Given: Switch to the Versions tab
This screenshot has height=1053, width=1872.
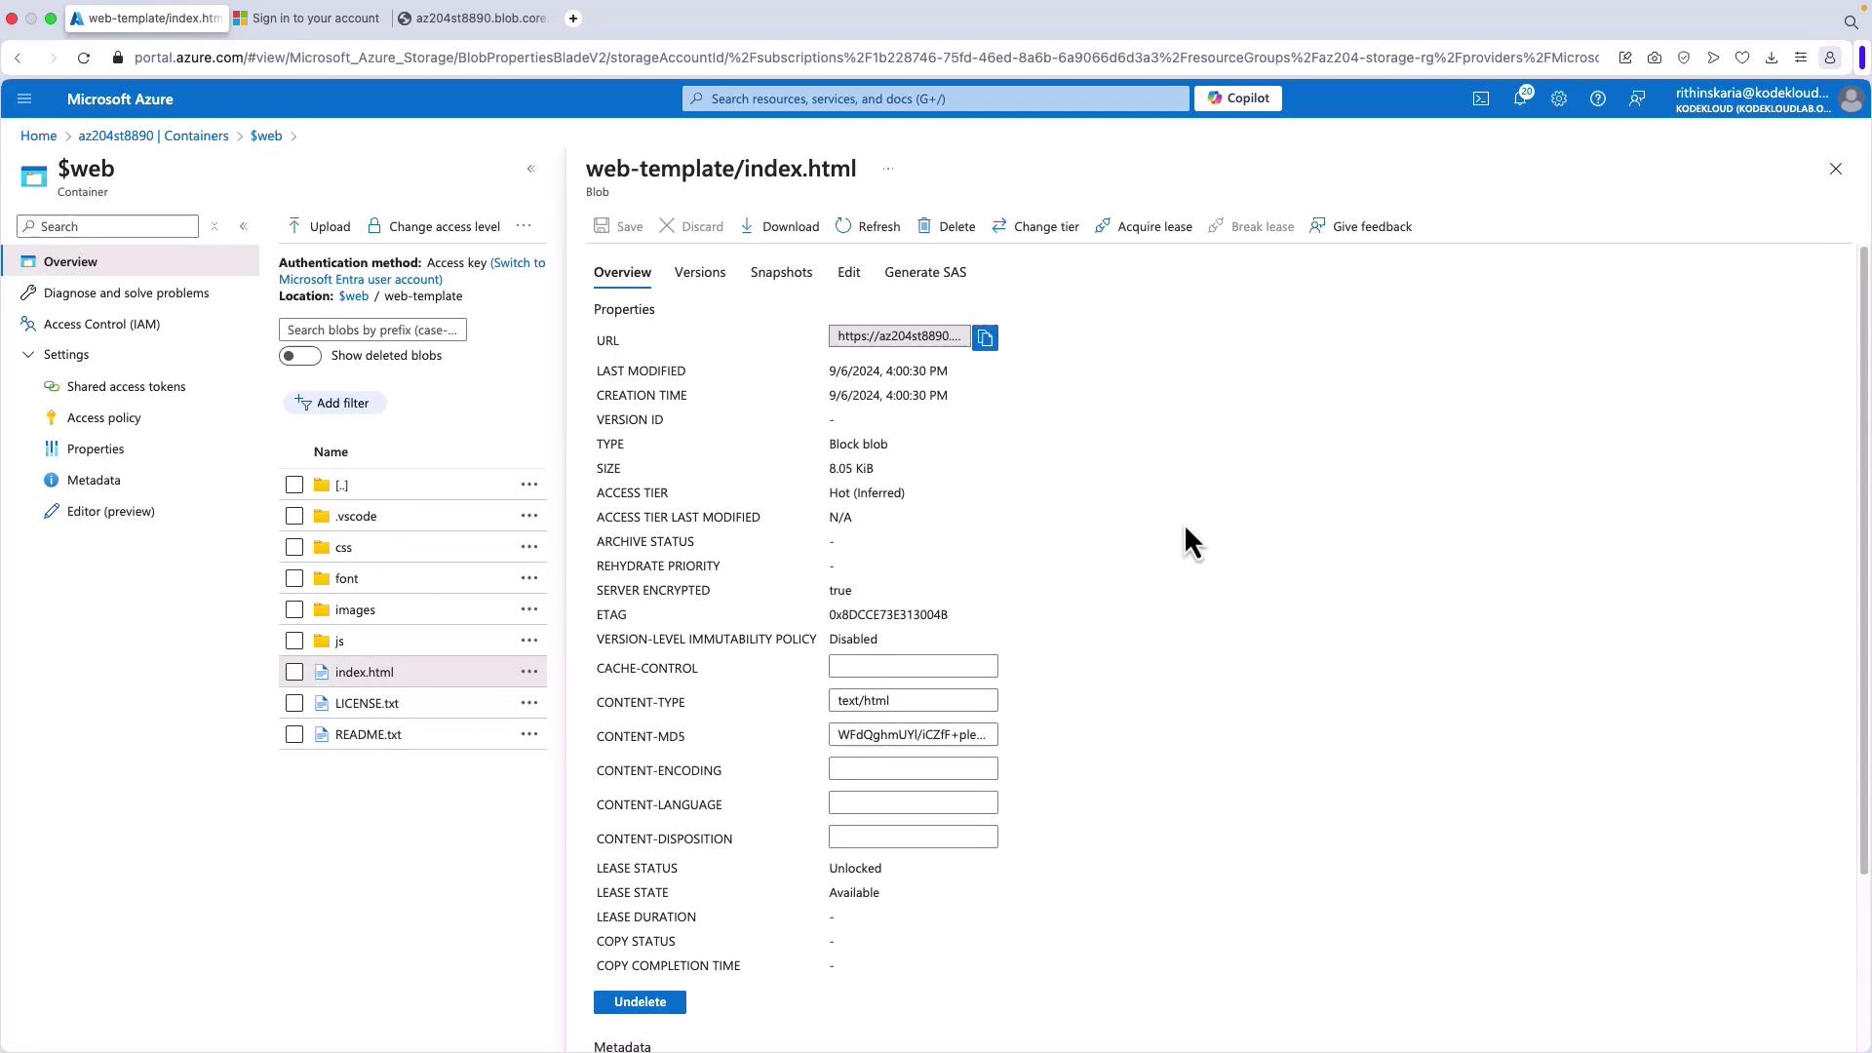Looking at the screenshot, I should 699,272.
